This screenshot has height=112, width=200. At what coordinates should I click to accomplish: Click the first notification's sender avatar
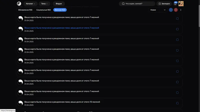[x=20, y=18]
